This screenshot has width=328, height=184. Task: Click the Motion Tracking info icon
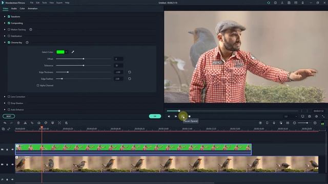coord(31,30)
